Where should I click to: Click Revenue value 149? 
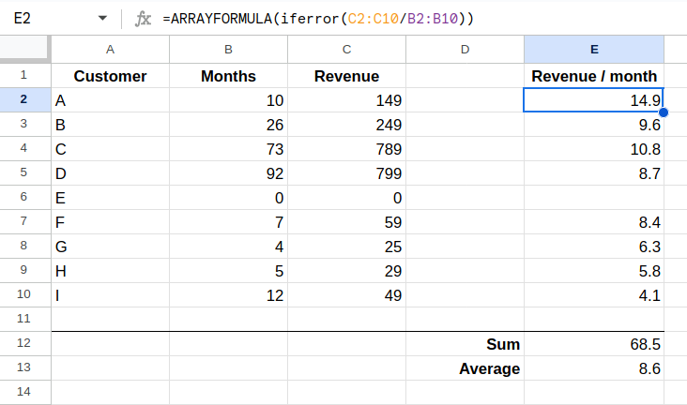[347, 100]
